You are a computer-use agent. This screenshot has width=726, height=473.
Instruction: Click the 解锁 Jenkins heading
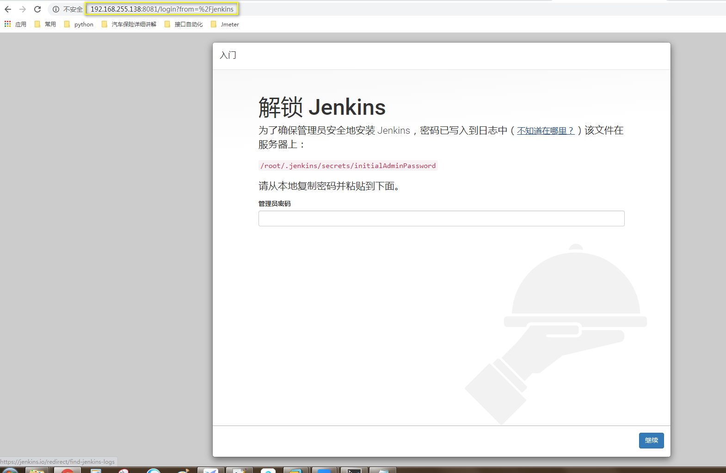pyautogui.click(x=322, y=107)
